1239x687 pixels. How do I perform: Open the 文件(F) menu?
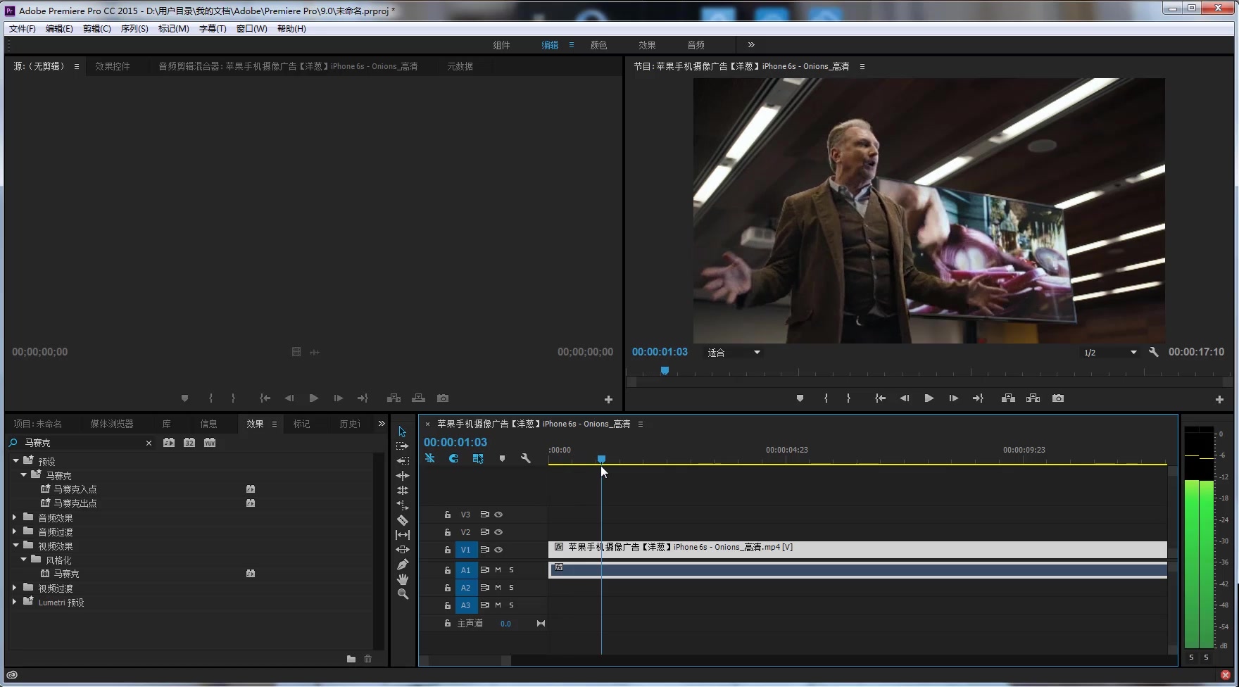pyautogui.click(x=23, y=29)
